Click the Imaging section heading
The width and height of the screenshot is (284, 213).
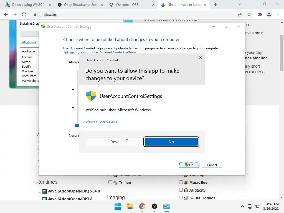[x=116, y=197]
